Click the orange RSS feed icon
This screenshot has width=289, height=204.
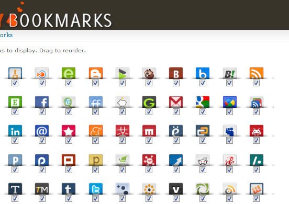pos(257,73)
